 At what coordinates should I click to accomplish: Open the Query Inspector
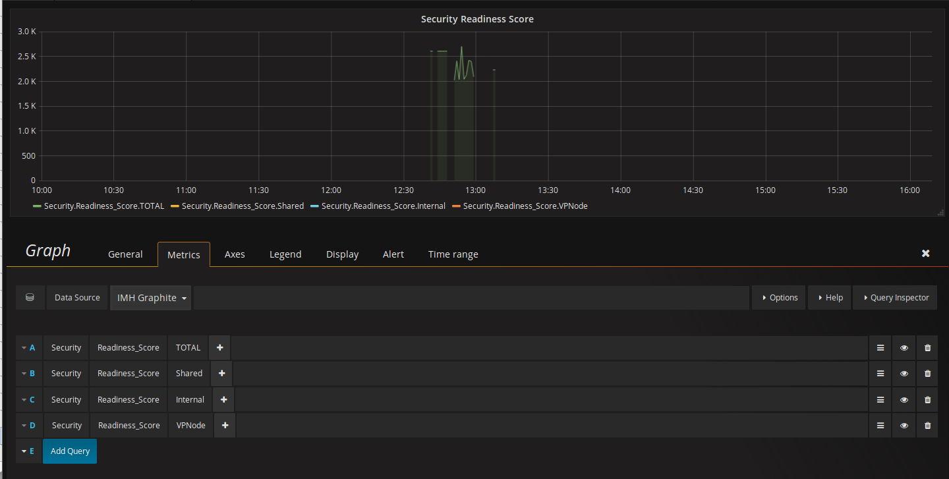click(x=895, y=298)
